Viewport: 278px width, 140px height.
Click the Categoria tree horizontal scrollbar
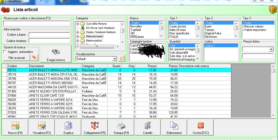pyautogui.click(x=97, y=46)
